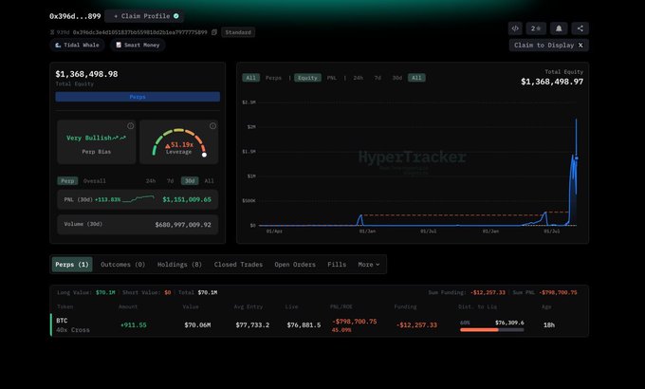Screen dimensions: 645x389
Task: Sort positions by PNL/ROE column header
Action: [341, 306]
